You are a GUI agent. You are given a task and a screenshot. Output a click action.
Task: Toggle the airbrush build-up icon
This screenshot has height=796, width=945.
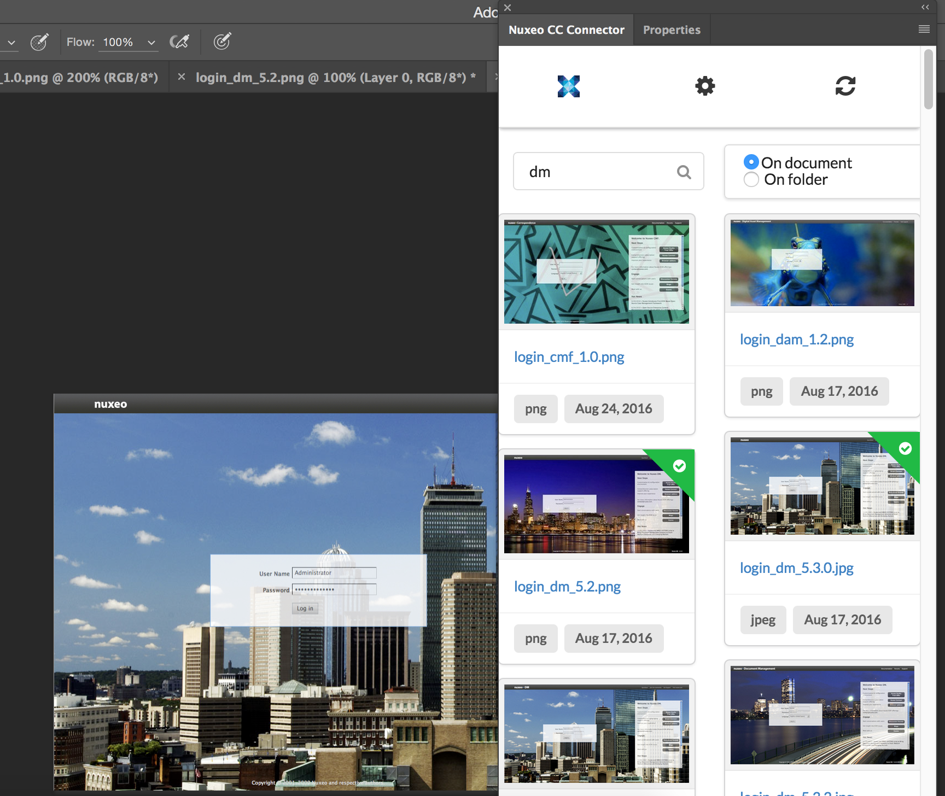click(179, 42)
